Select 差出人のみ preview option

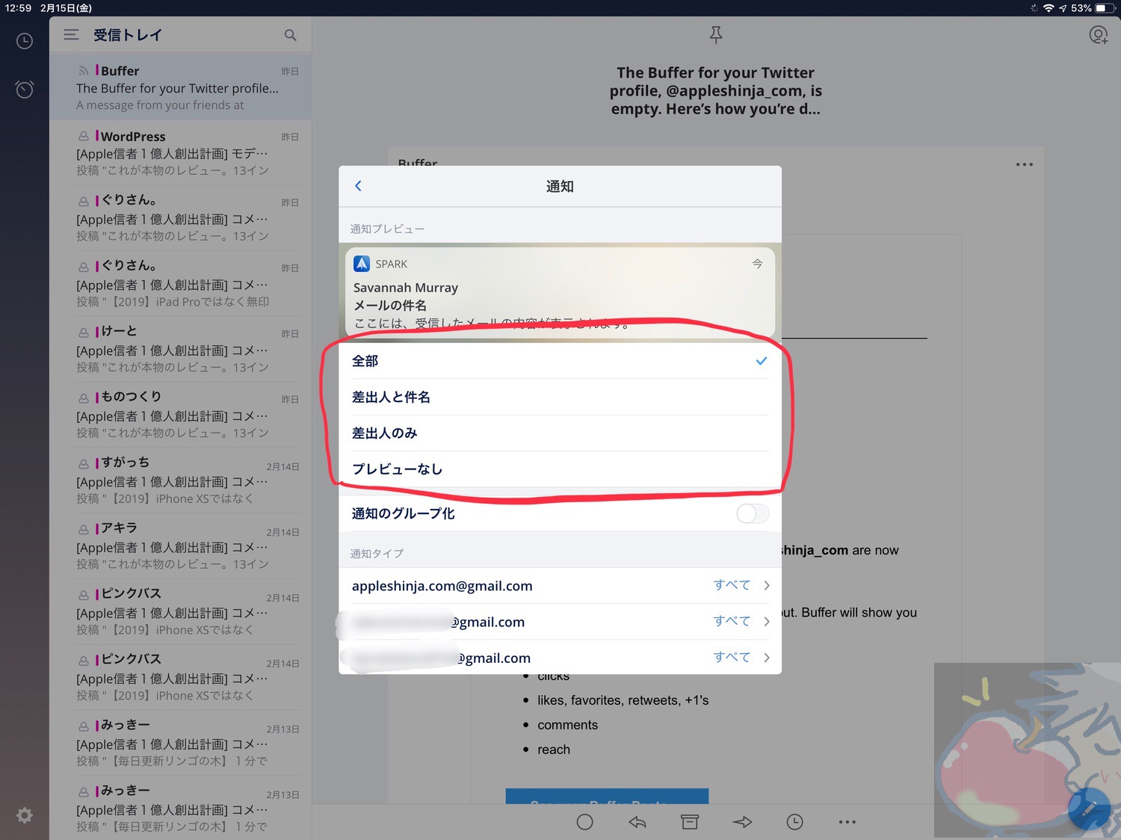pos(560,433)
